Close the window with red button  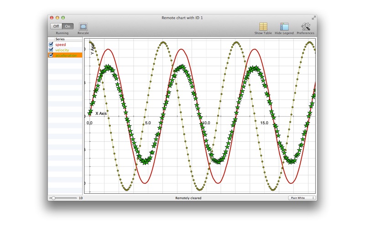click(52, 18)
